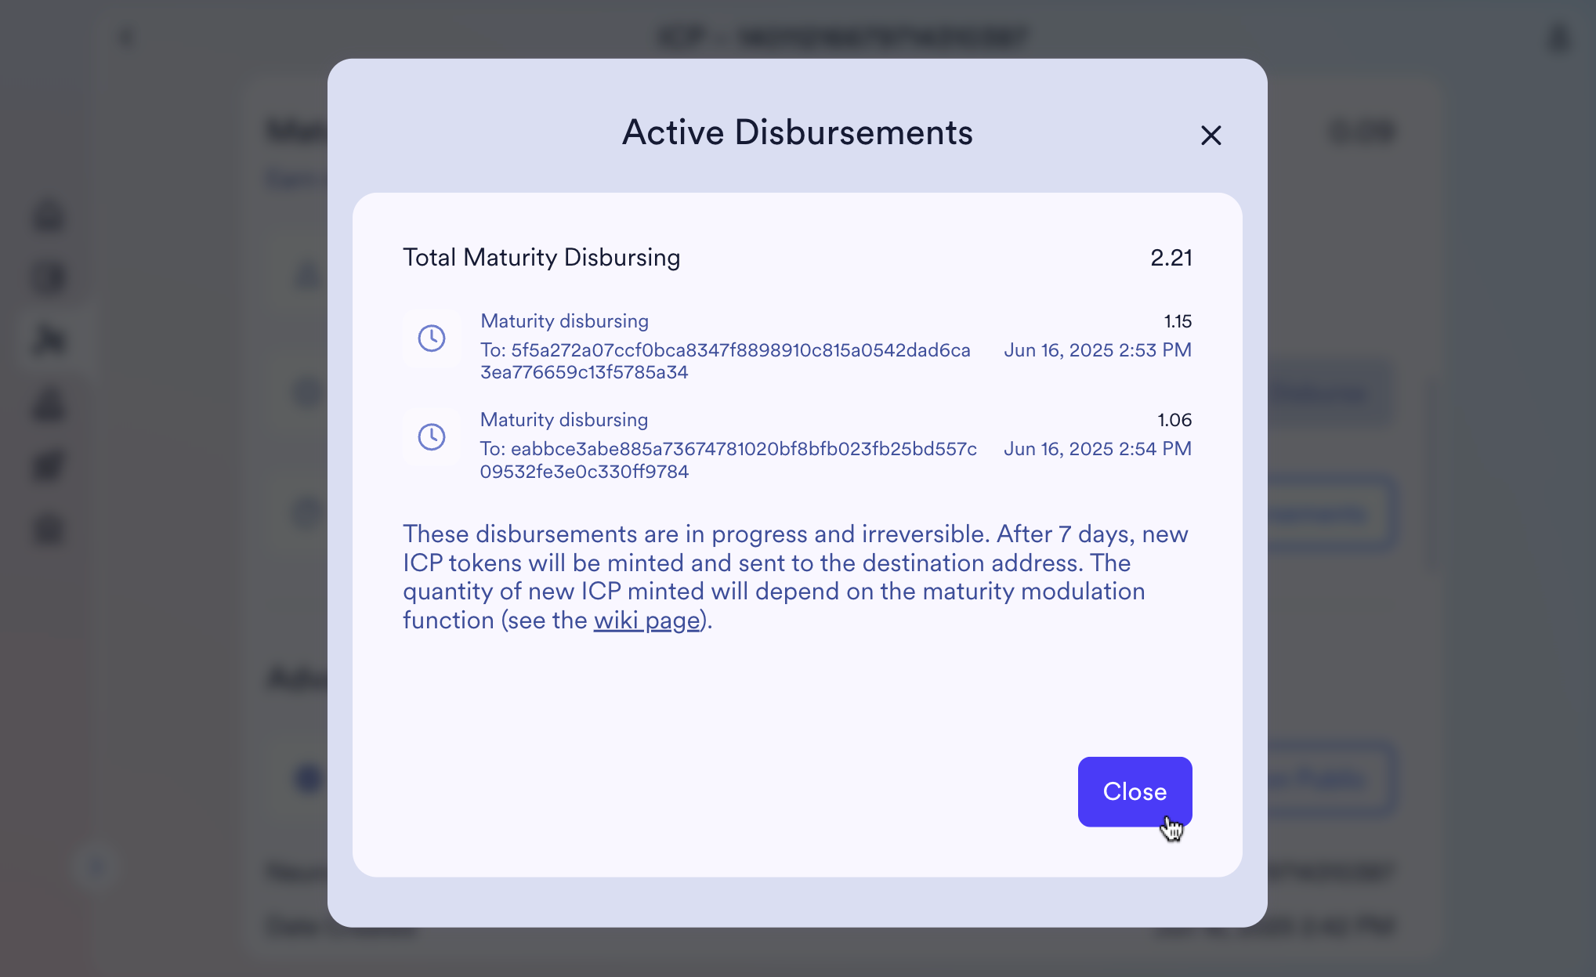Click the back arrow at top left
The width and height of the screenshot is (1596, 977).
click(127, 37)
